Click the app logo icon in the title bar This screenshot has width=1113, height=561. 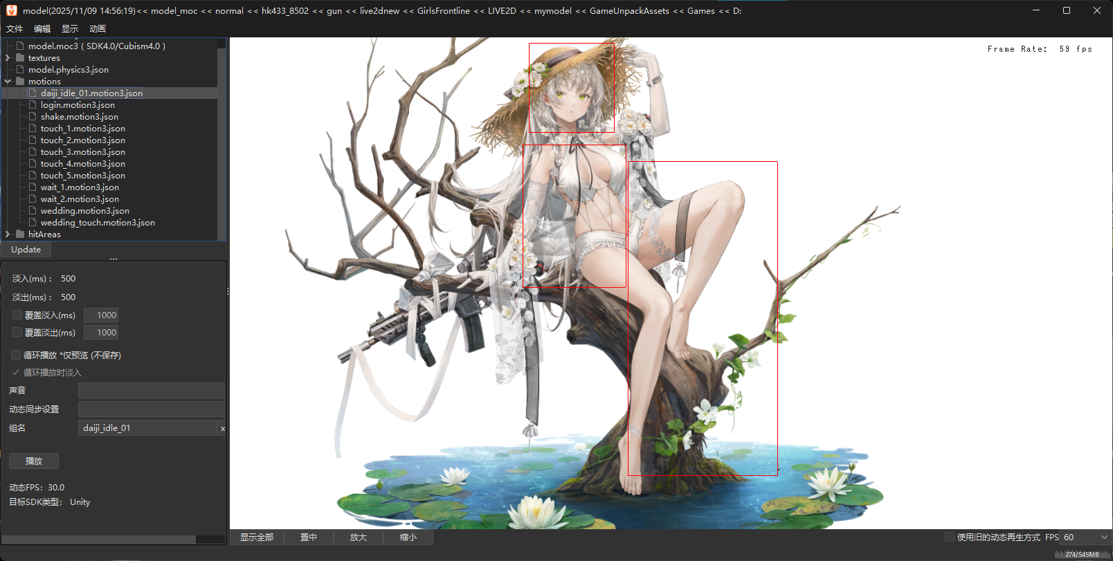12,10
